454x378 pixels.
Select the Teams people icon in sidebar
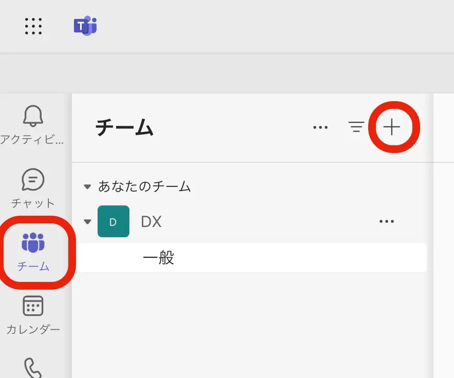tap(33, 242)
